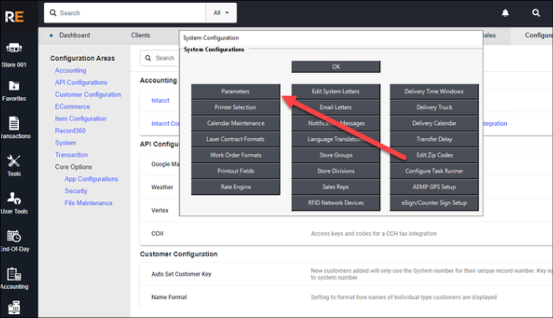Click the Parameters button
553x318 pixels.
235,91
